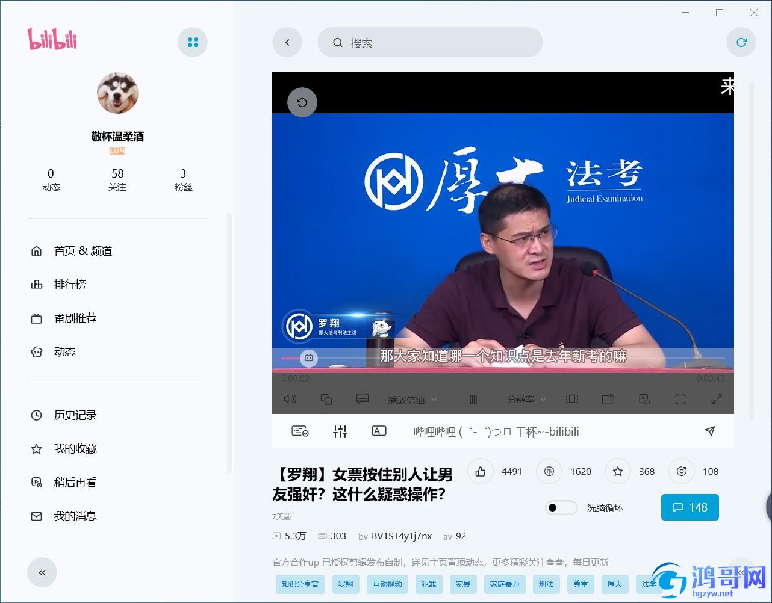Click the circular replay icon on video
This screenshot has height=603, width=772.
pos(302,102)
